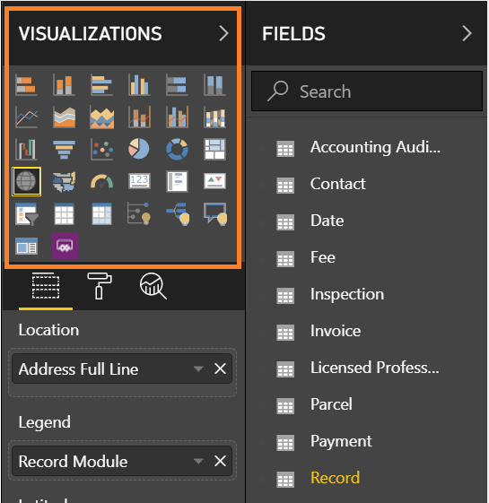Select the Line chart visualization

[27, 117]
